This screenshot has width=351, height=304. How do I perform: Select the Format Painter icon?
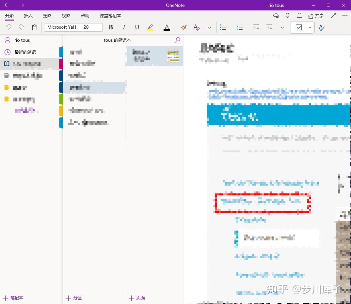[183, 27]
